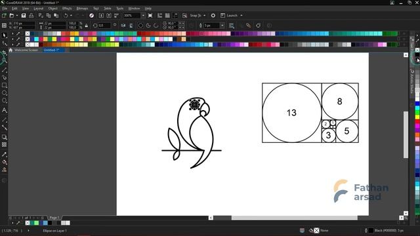Select the Pick tool
Viewport: 420px width, 236px height.
pyautogui.click(x=5, y=35)
